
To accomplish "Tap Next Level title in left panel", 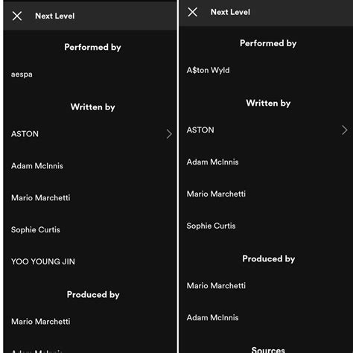I will point(55,16).
